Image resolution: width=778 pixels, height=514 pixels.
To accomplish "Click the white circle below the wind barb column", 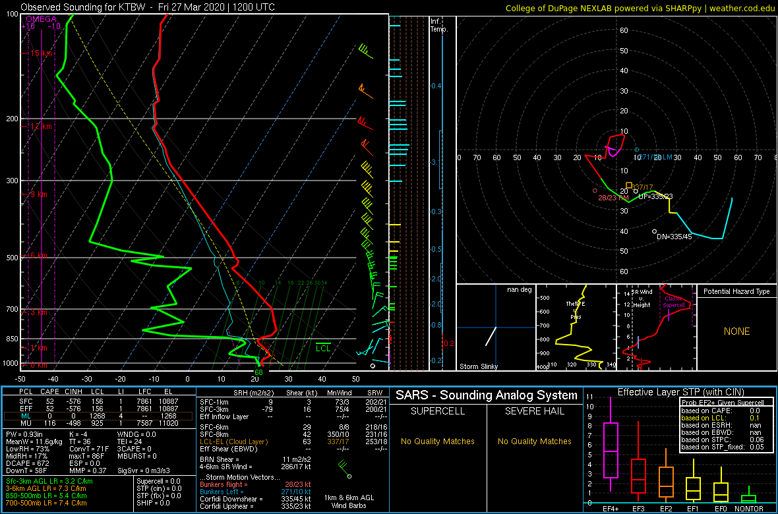I will click(x=373, y=366).
